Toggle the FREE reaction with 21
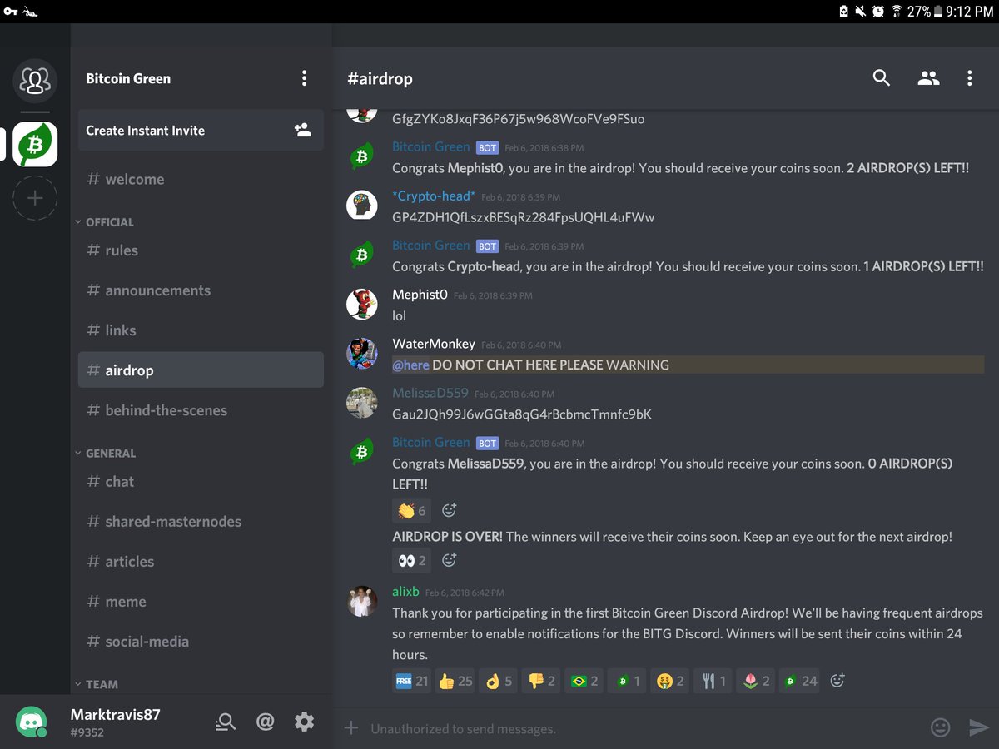The height and width of the screenshot is (749, 999). pyautogui.click(x=411, y=681)
